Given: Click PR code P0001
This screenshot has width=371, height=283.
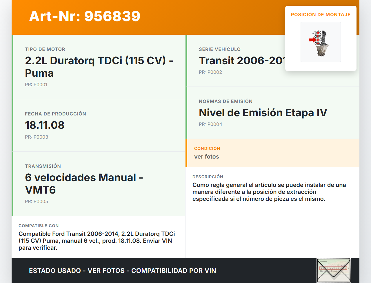Looking at the screenshot, I should [x=36, y=85].
